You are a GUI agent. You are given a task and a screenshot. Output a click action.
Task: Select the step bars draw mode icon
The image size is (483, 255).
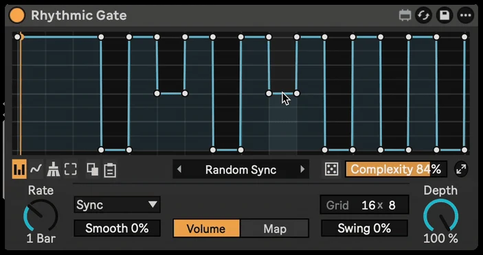19,169
